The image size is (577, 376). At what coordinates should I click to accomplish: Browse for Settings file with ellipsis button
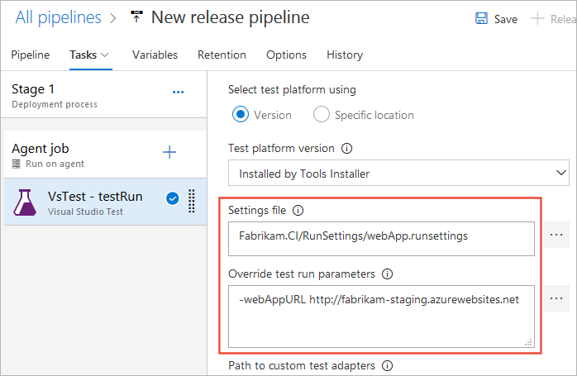(557, 236)
